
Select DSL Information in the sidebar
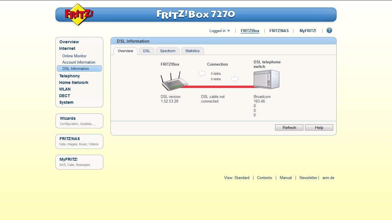click(x=79, y=68)
